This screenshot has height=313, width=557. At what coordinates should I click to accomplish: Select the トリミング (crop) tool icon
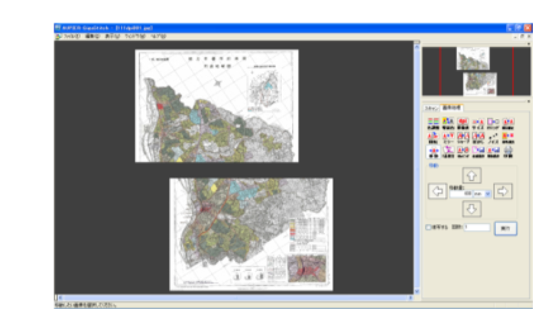coord(493,123)
